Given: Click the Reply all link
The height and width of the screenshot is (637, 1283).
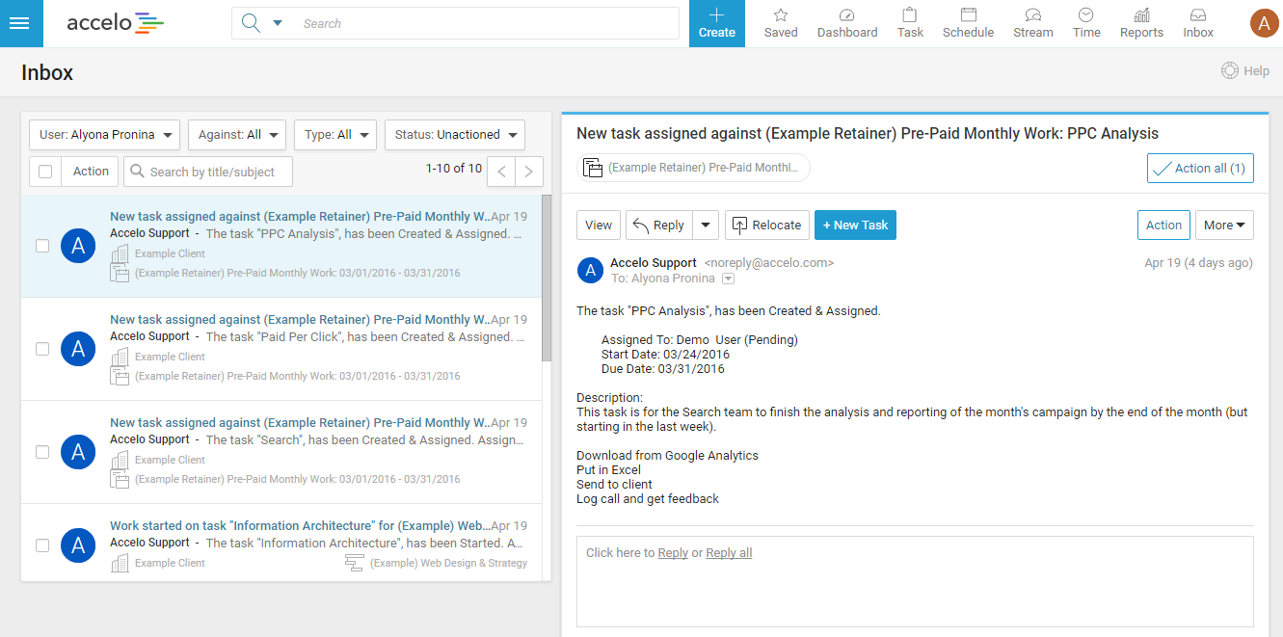Looking at the screenshot, I should coord(729,553).
